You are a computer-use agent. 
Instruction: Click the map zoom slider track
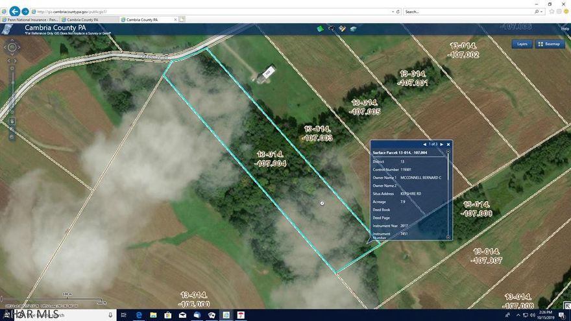click(12, 91)
